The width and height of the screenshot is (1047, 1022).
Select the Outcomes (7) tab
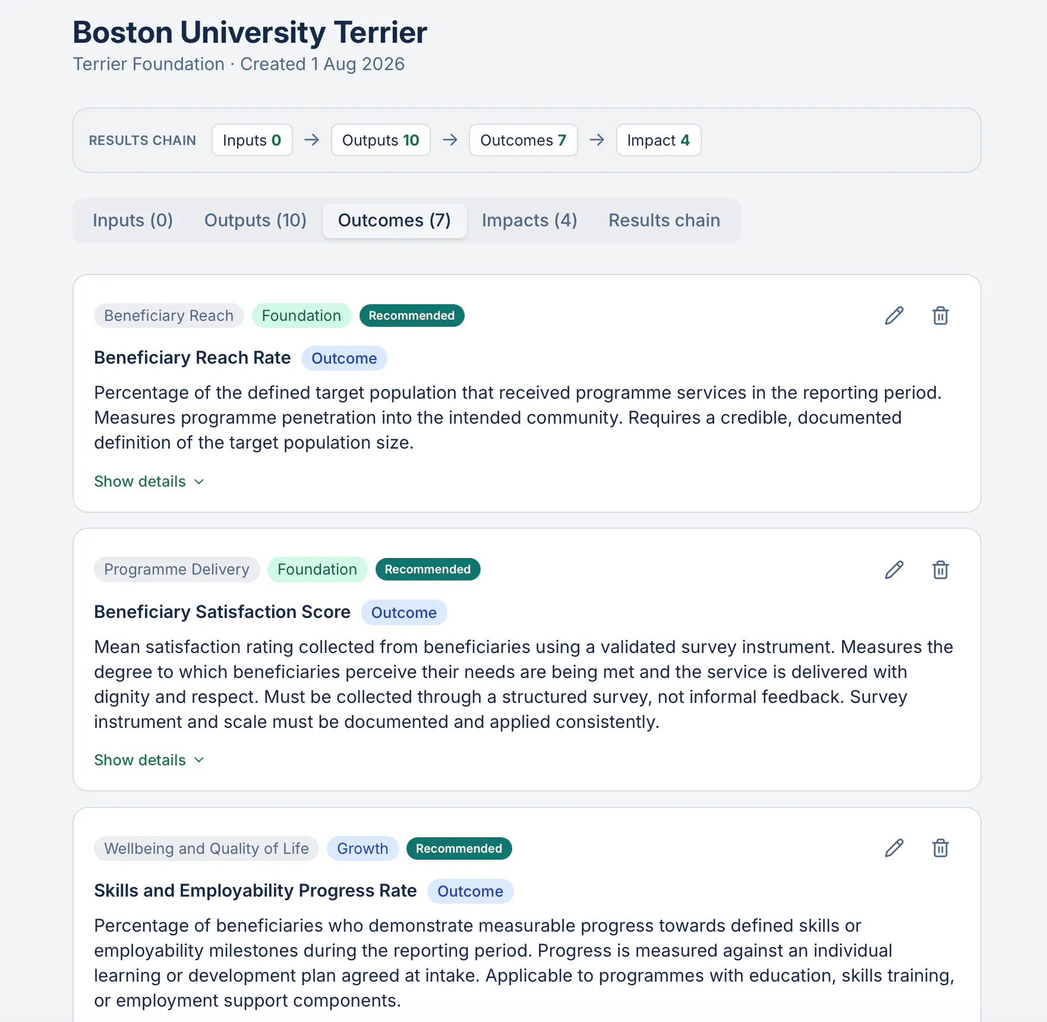[x=395, y=220]
